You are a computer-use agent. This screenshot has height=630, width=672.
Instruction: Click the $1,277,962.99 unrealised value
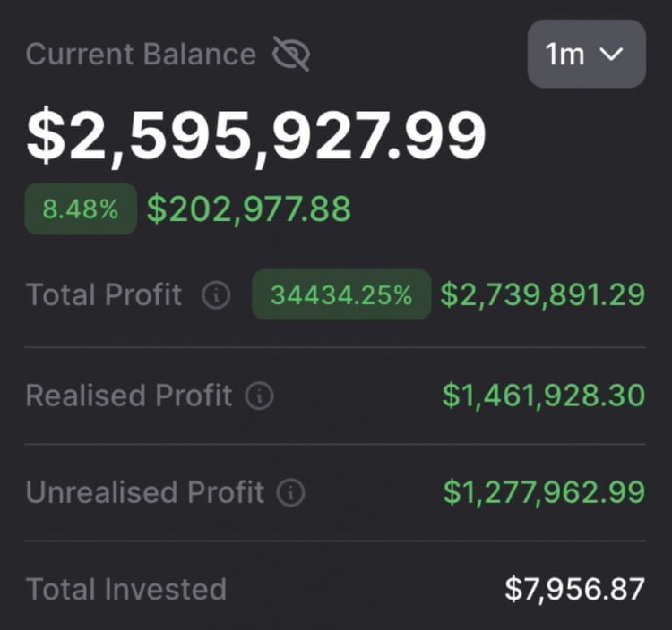(544, 492)
